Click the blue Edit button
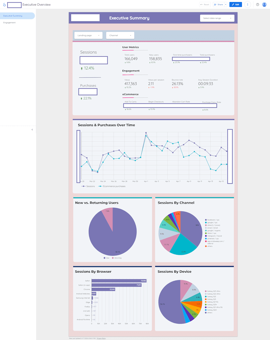The height and width of the screenshot is (340, 270). pos(236,4)
